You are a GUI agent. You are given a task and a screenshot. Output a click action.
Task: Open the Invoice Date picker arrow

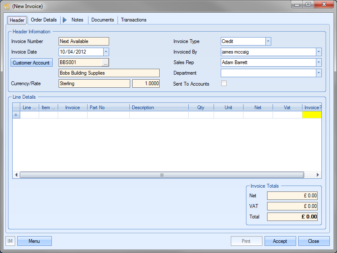[x=106, y=52]
